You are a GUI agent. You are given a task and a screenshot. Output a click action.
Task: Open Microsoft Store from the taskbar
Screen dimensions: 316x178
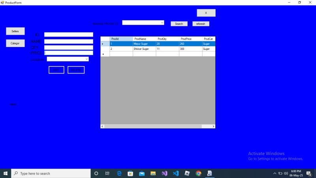[130, 173]
